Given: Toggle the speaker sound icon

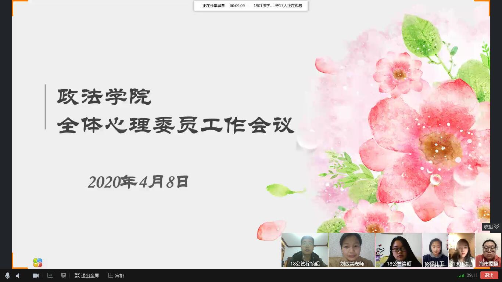Looking at the screenshot, I should [x=18, y=275].
